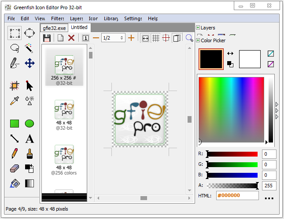Screen dimensions: 284x219
Task: Select the Move/Transform tool
Action: click(30, 63)
